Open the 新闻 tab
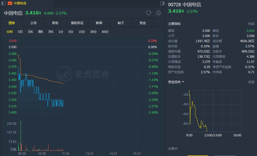Screen dimensions: 257x156 [x=99, y=23]
